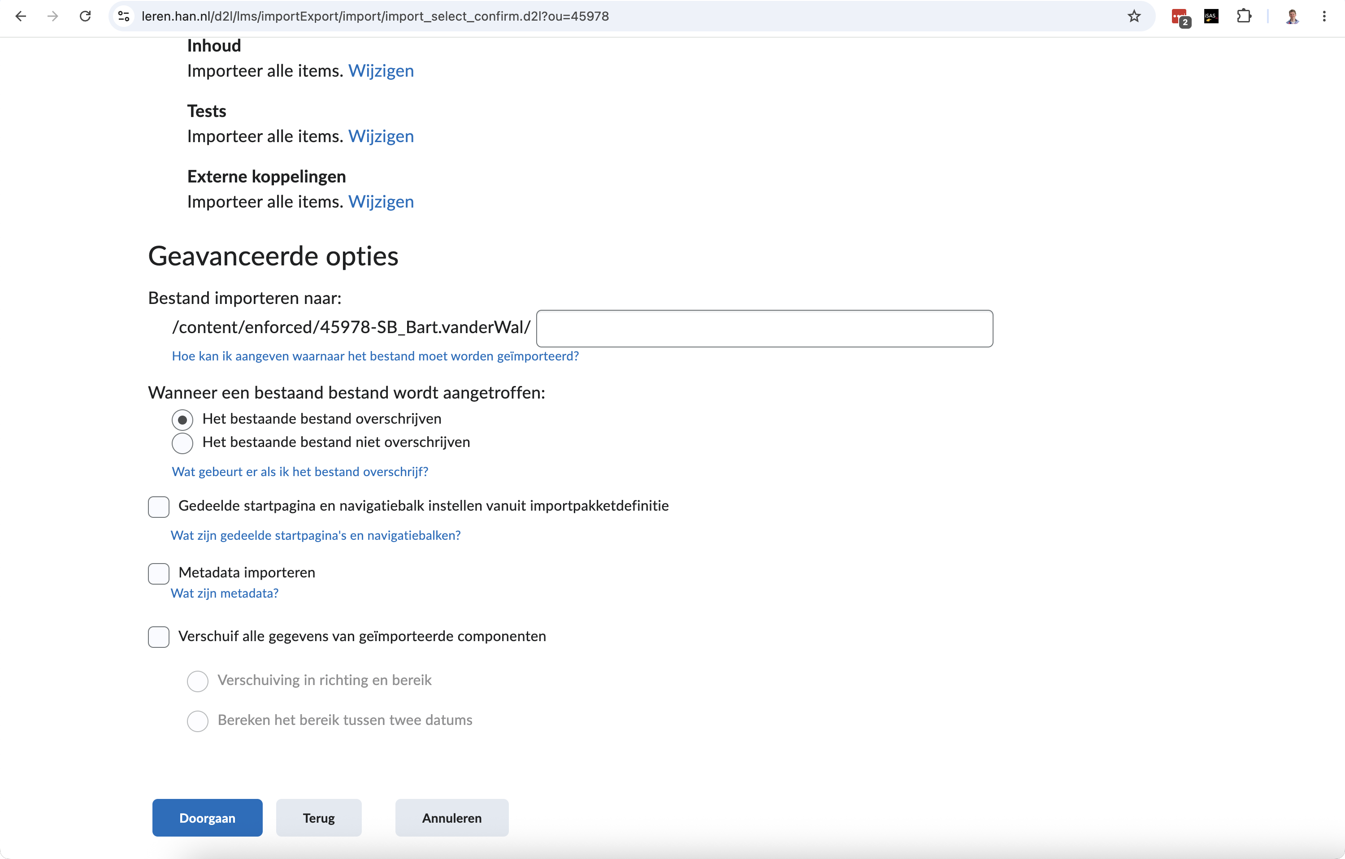Click Wijzigen link under Tests

point(381,136)
